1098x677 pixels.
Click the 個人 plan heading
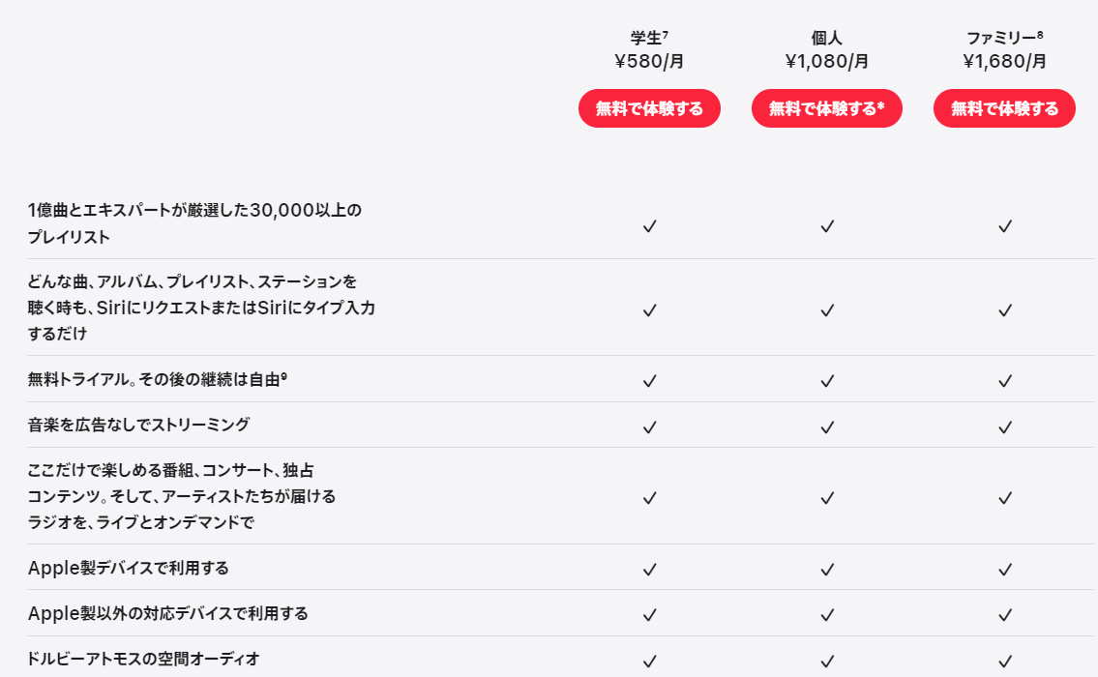(827, 39)
